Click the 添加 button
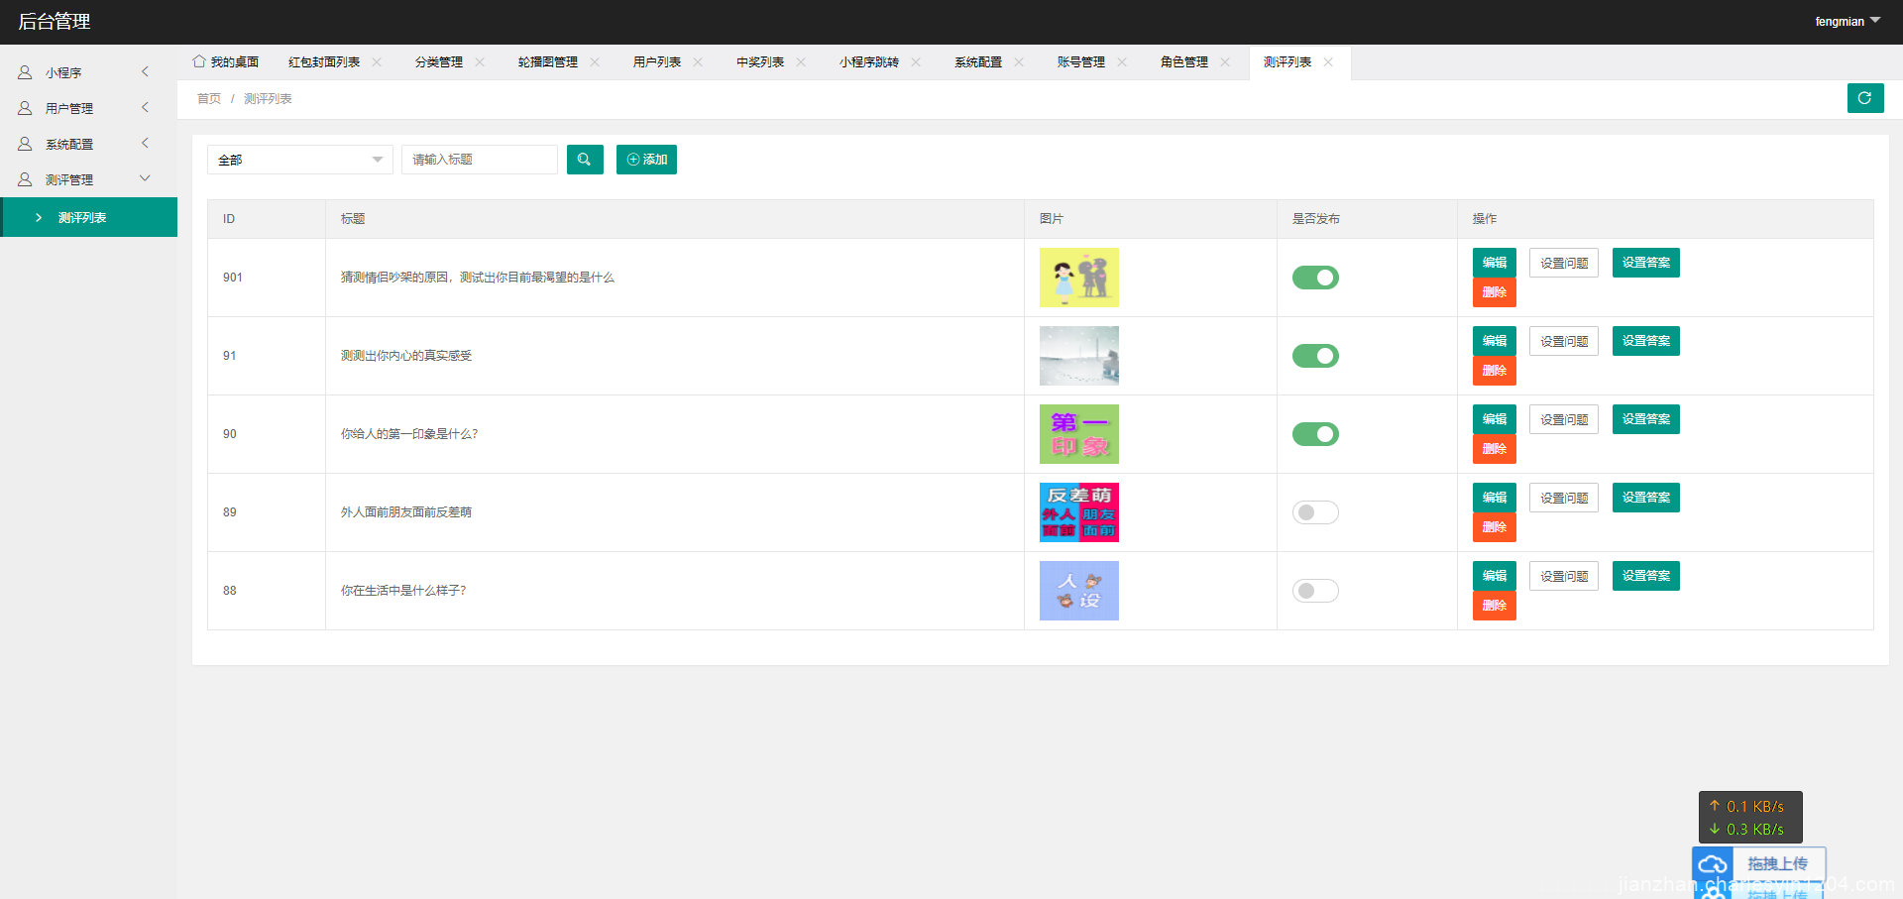 pos(646,160)
